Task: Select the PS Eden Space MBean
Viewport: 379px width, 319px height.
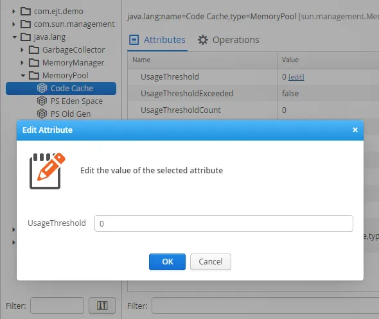Action: pyautogui.click(x=76, y=101)
